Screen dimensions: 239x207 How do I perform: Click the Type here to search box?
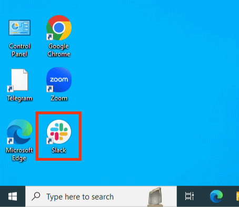tap(101, 196)
